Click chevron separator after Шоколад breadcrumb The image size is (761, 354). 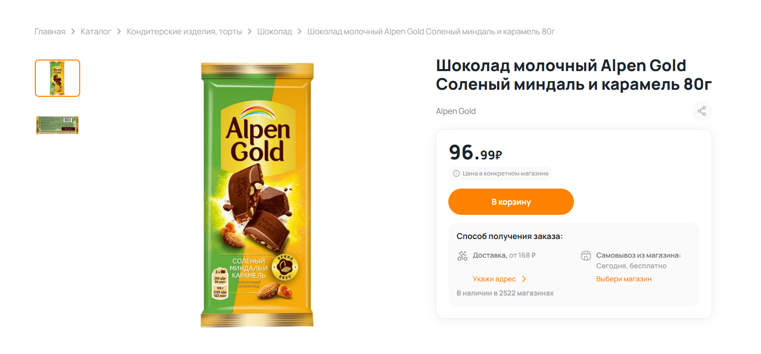click(300, 32)
